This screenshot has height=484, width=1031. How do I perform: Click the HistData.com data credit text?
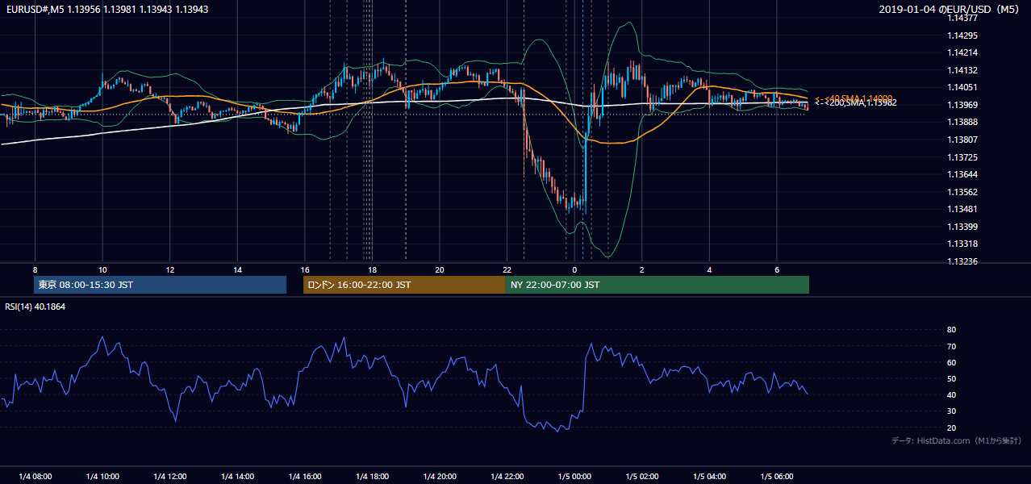coord(957,441)
